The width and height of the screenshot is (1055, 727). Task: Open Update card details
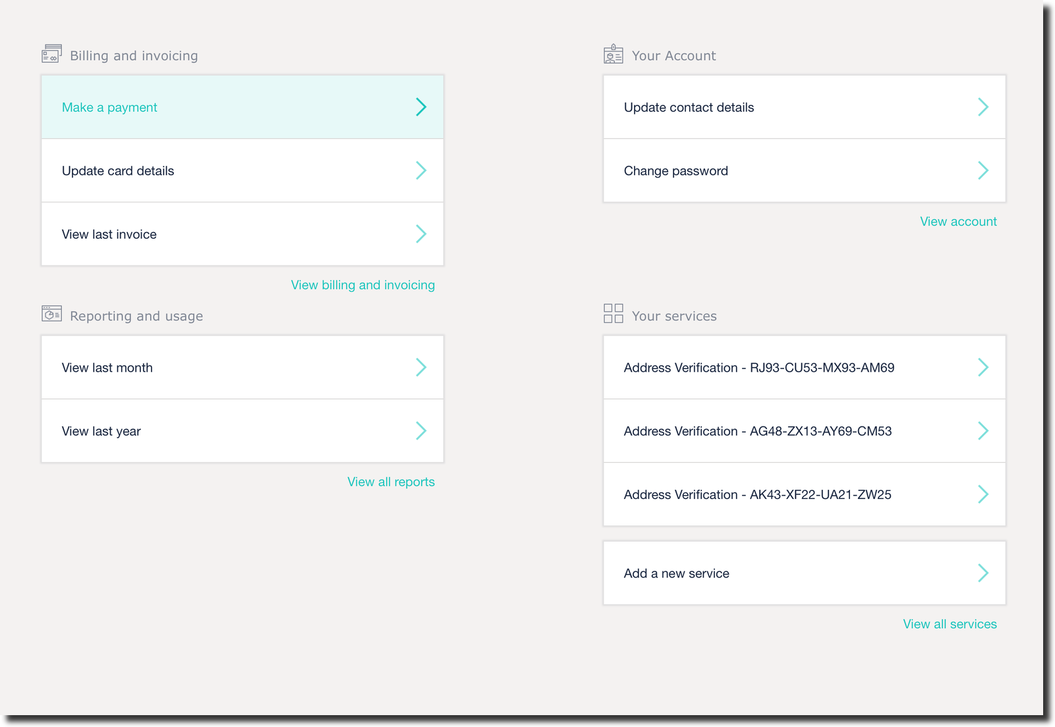(118, 171)
